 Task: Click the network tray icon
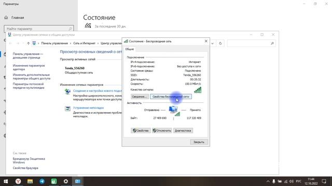pos(286,181)
